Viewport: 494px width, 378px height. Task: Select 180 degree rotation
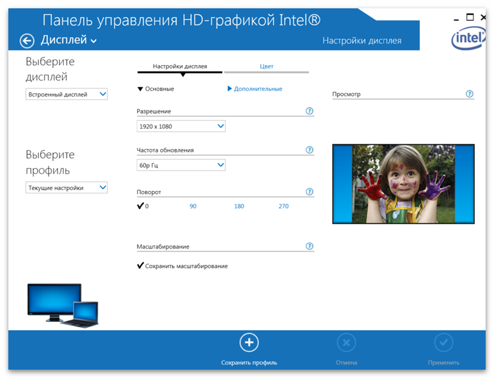239,206
